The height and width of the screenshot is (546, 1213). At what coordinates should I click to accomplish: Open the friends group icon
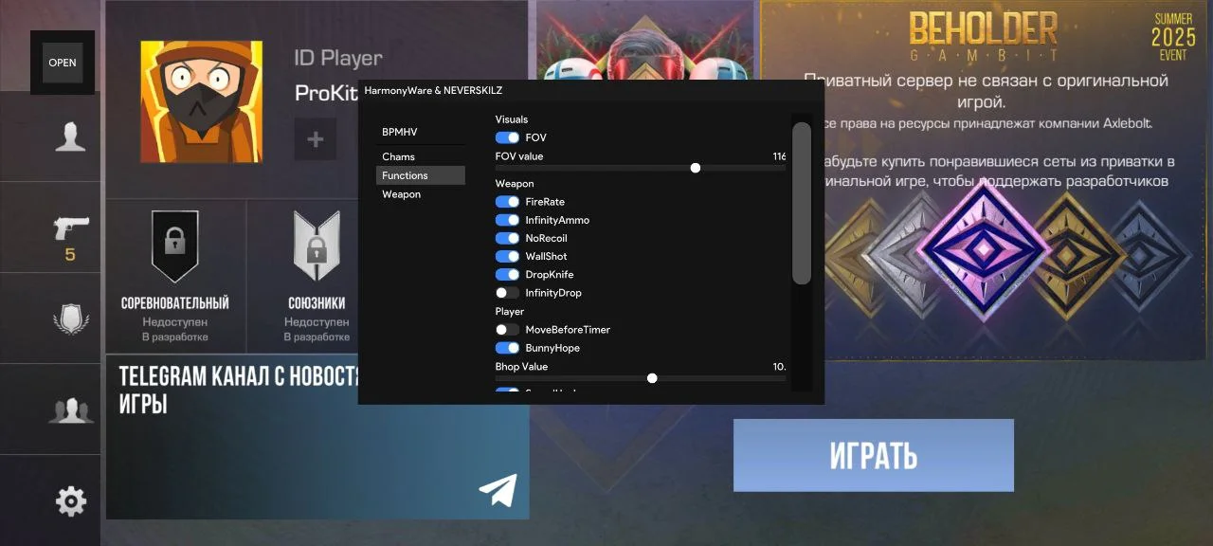(70, 410)
